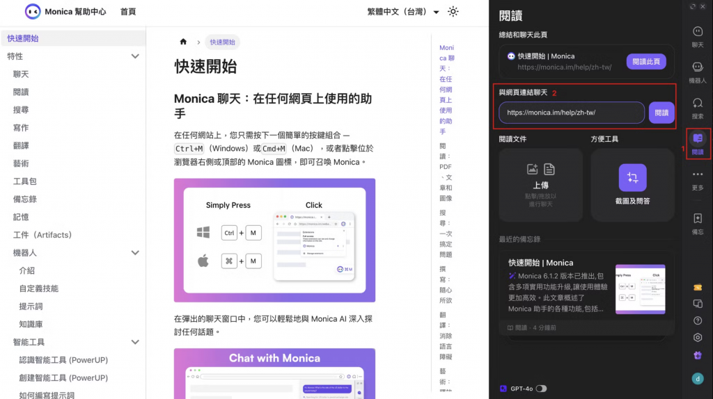Open 首頁 in the top navigation

128,12
